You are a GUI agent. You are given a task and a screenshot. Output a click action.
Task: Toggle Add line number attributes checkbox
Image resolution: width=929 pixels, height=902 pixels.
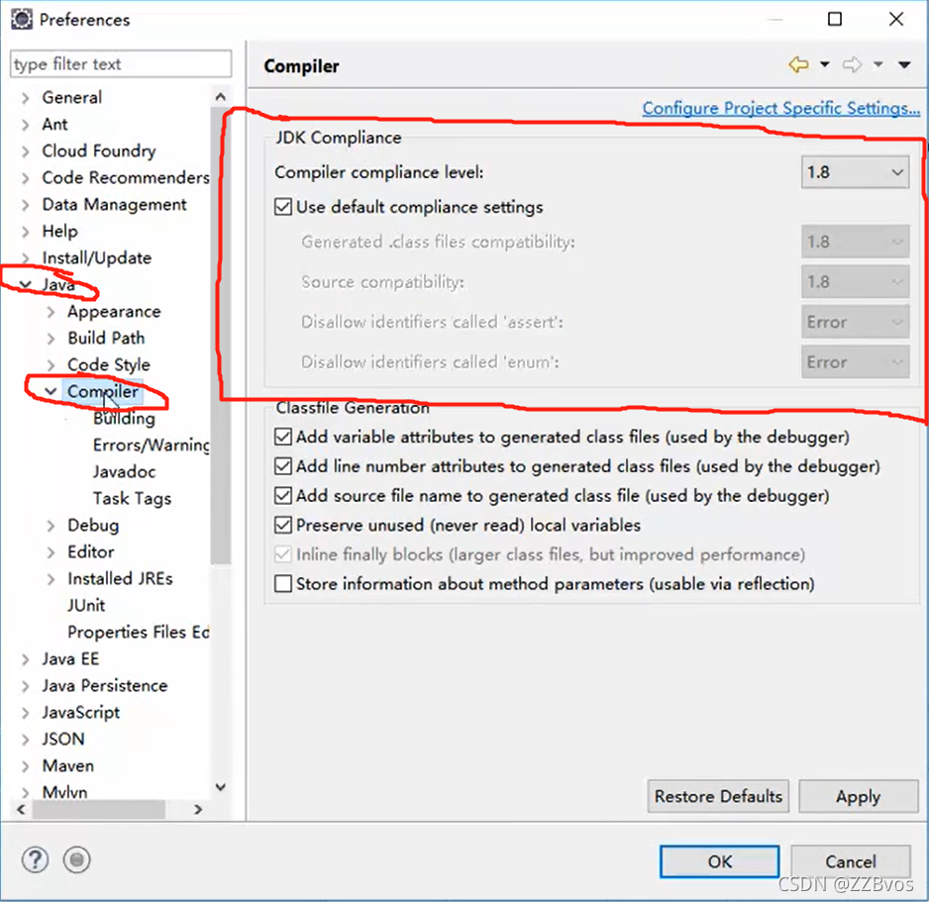(x=283, y=466)
